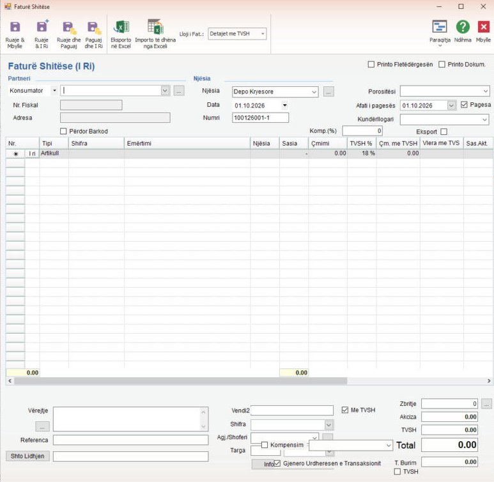Image resolution: width=494 pixels, height=482 pixels.
Task: Toggle Gjenero Urdheresen e Transaksionit
Action: click(x=277, y=463)
